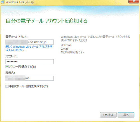Click the パスワードを保存する(B) label text
The width and height of the screenshot is (140, 122).
(x=22, y=67)
